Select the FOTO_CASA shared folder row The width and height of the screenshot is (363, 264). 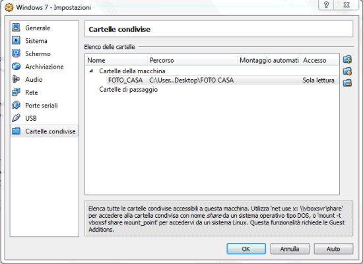point(222,80)
